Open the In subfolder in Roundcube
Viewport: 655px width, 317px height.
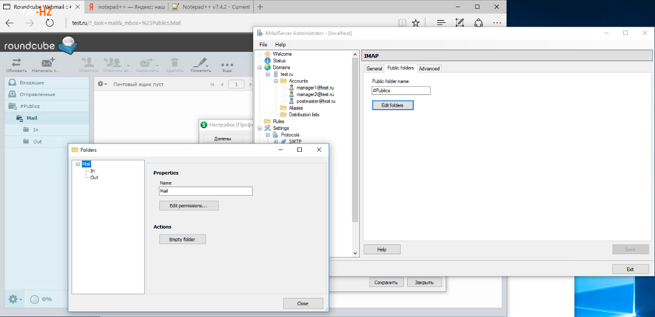coord(47,130)
